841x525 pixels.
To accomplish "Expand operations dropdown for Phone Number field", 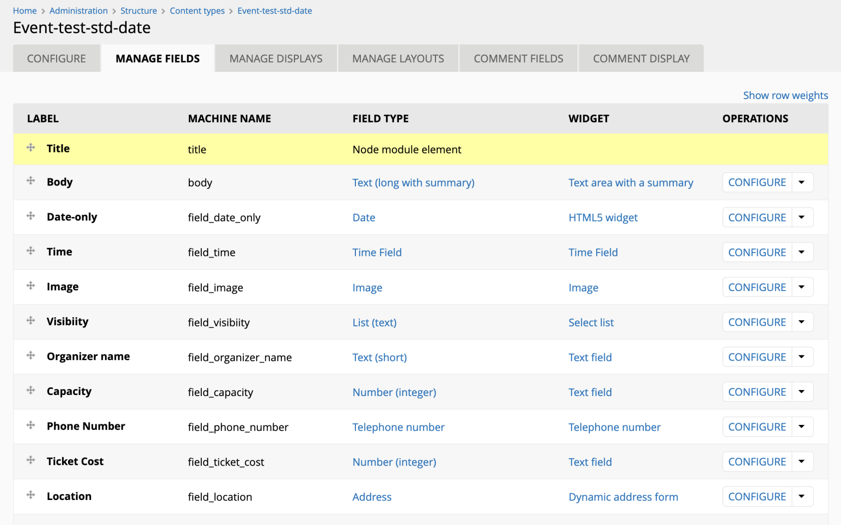I will point(802,427).
